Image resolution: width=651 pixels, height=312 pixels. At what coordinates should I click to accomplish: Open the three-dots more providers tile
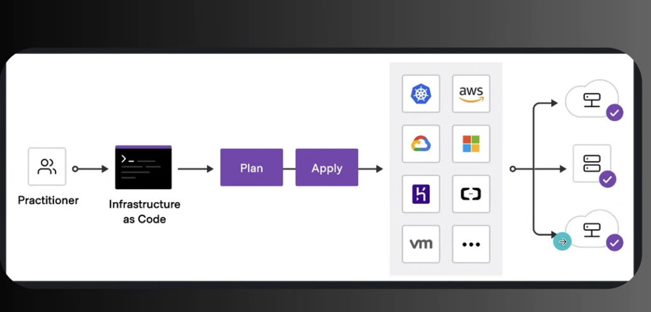tap(471, 244)
